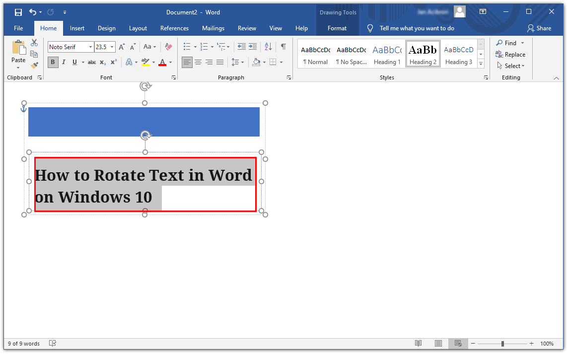Toggle Bold formatting off
Screen dimensions: 567x354
click(53, 62)
